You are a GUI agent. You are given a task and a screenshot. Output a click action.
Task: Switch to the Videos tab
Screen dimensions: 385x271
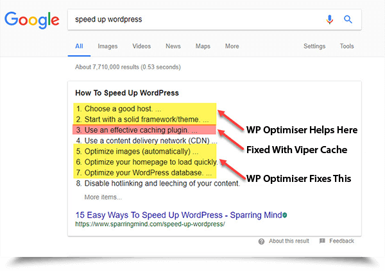pyautogui.click(x=141, y=46)
